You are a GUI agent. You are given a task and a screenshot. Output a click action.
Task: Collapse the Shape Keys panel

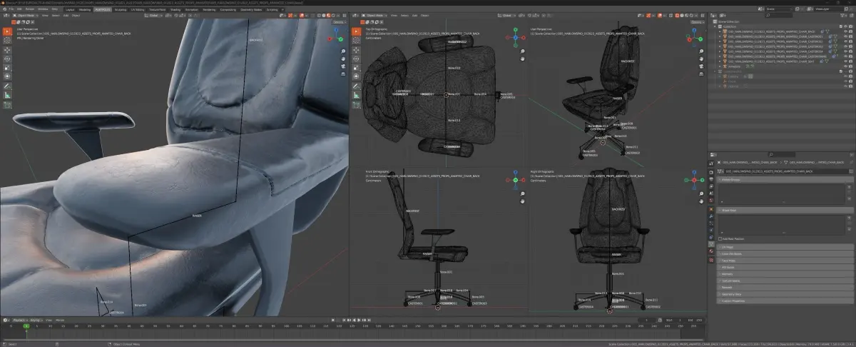[x=785, y=210]
